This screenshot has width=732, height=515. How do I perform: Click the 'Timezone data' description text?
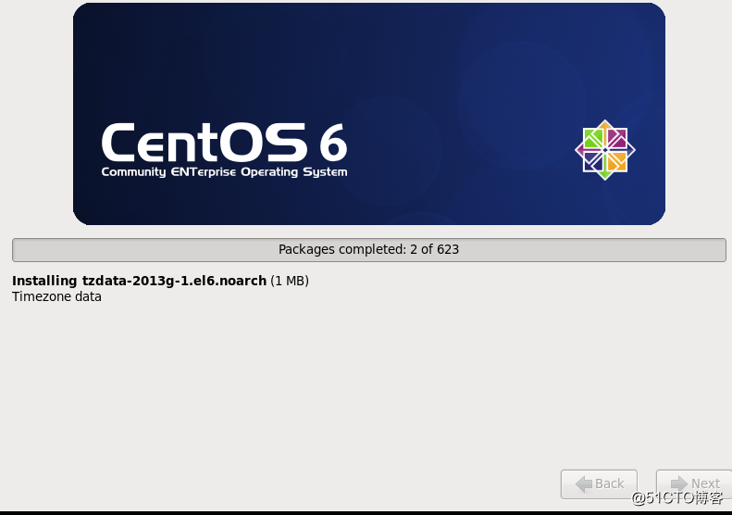(56, 296)
